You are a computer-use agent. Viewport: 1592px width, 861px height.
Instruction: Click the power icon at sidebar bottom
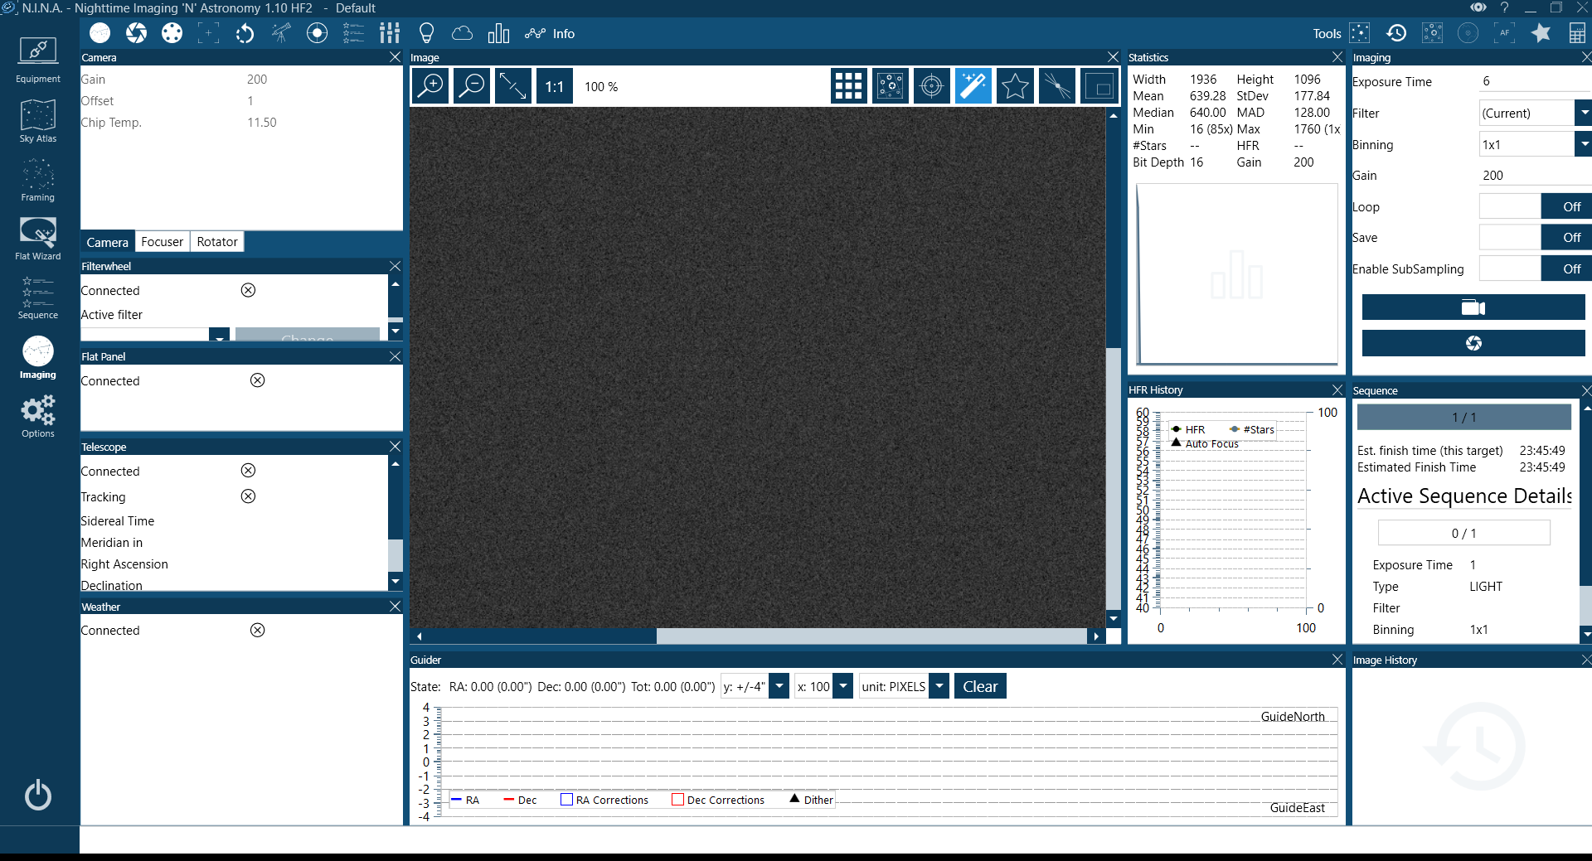coord(38,796)
